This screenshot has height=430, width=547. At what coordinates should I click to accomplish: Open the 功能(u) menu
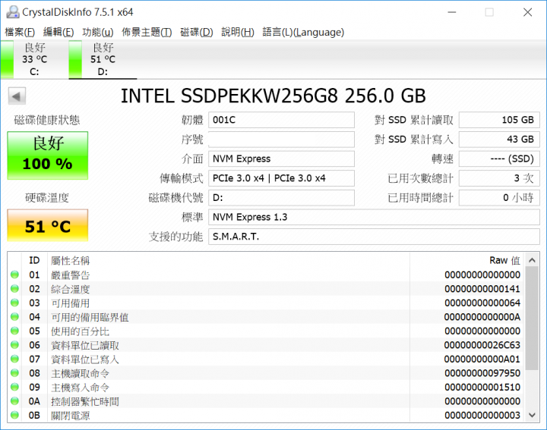tap(98, 32)
